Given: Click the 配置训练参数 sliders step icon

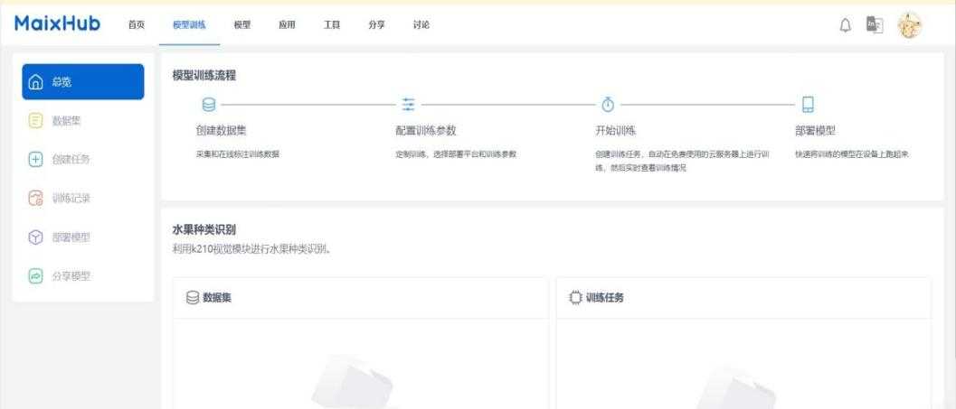Looking at the screenshot, I should pos(408,105).
